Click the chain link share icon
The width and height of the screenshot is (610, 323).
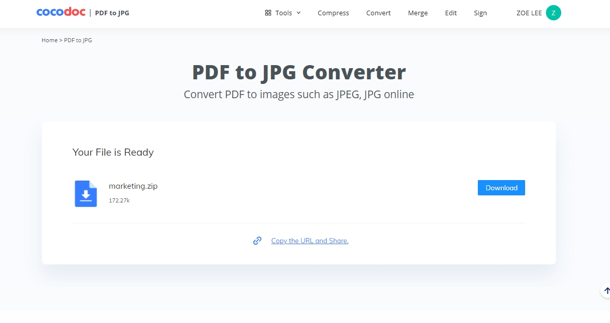tap(258, 240)
